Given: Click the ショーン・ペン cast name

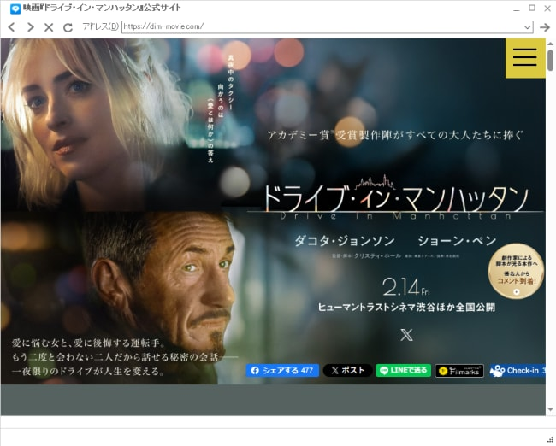Looking at the screenshot, I should point(457,241).
